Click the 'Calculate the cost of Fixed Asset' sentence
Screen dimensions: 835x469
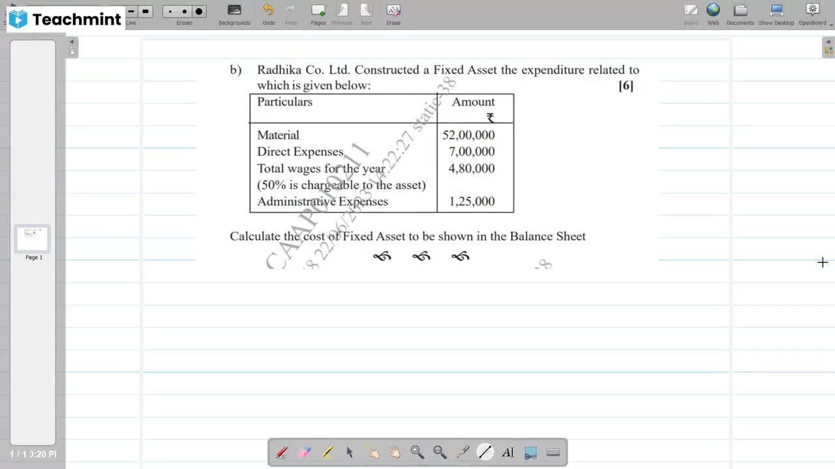point(408,236)
